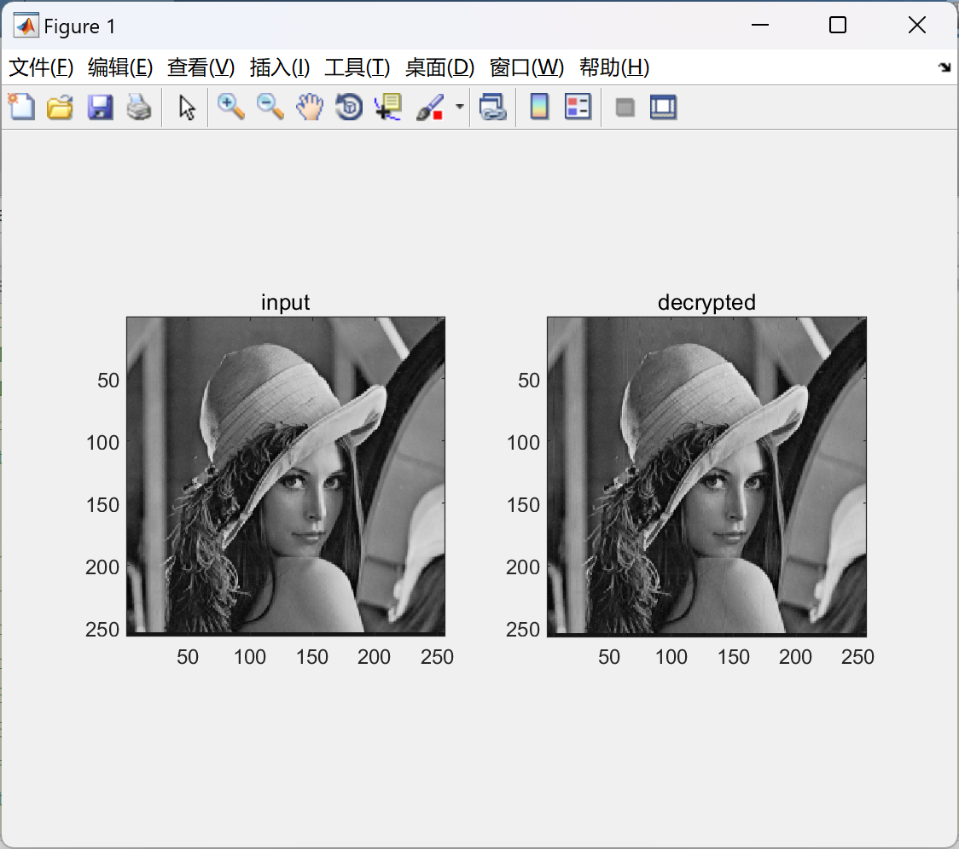
Task: Select the Pan hand tool
Action: (x=310, y=107)
